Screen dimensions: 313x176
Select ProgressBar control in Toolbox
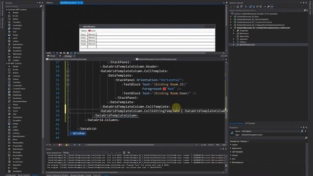coord(18,146)
